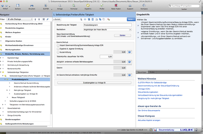Go to the next step with Weiter
This screenshot has width=203, height=134.
[131, 19]
